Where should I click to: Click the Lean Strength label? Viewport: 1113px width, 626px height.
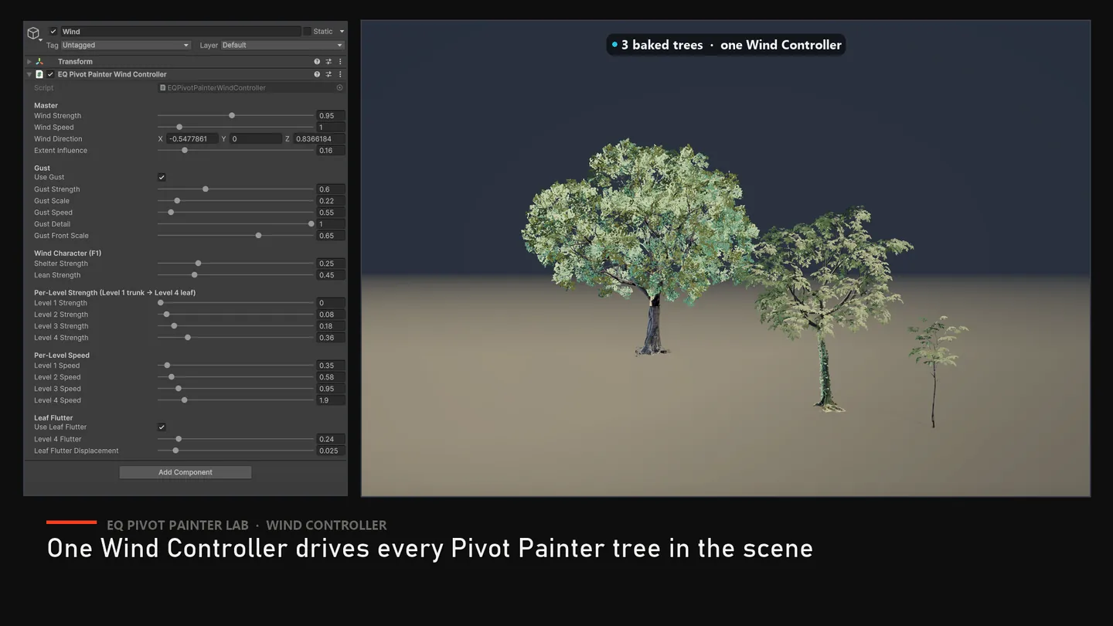(x=57, y=275)
